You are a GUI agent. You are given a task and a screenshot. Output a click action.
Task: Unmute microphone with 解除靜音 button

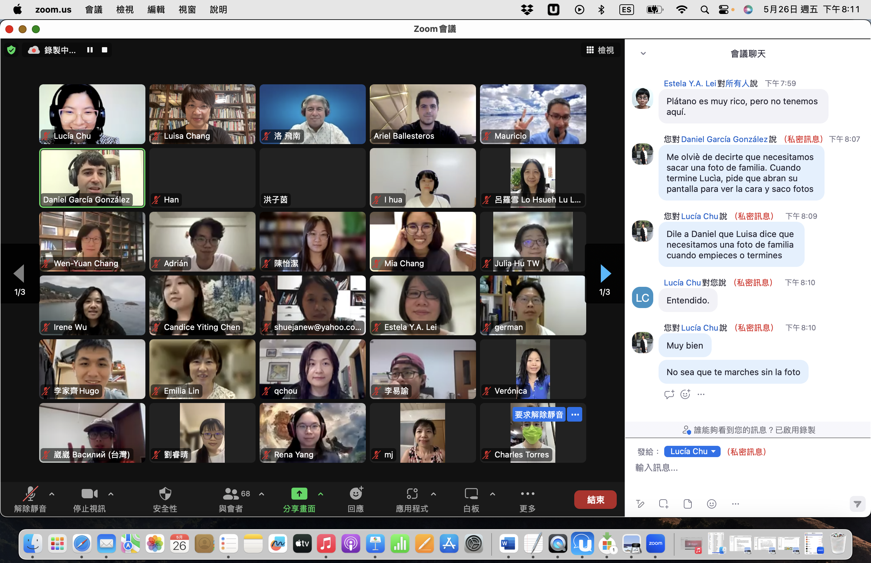[x=30, y=499]
